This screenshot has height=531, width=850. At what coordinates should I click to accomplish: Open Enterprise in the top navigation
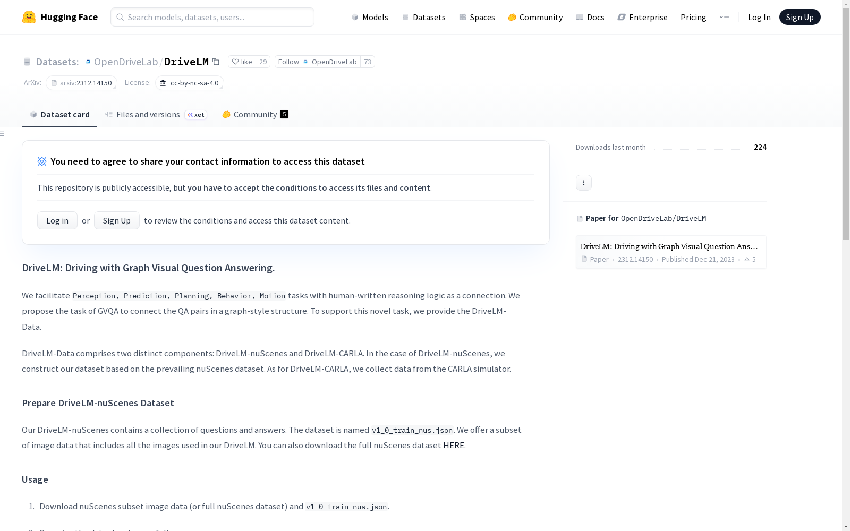coord(642,17)
